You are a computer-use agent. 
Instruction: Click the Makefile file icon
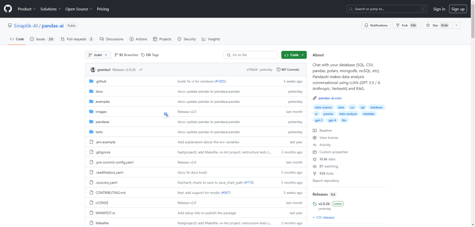(91, 223)
